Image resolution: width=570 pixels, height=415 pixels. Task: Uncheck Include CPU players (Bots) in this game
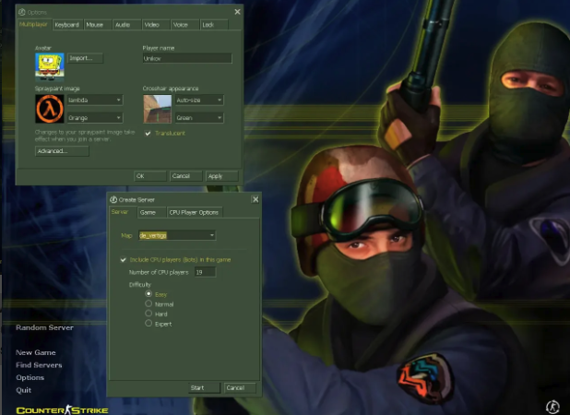point(125,260)
